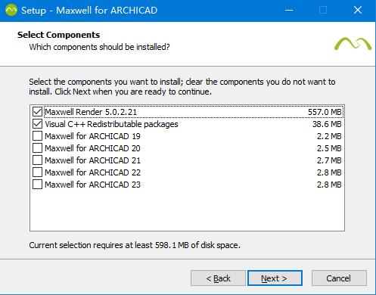Screen dimensions: 376x295
Task: Close the setup window
Action: tap(358, 11)
